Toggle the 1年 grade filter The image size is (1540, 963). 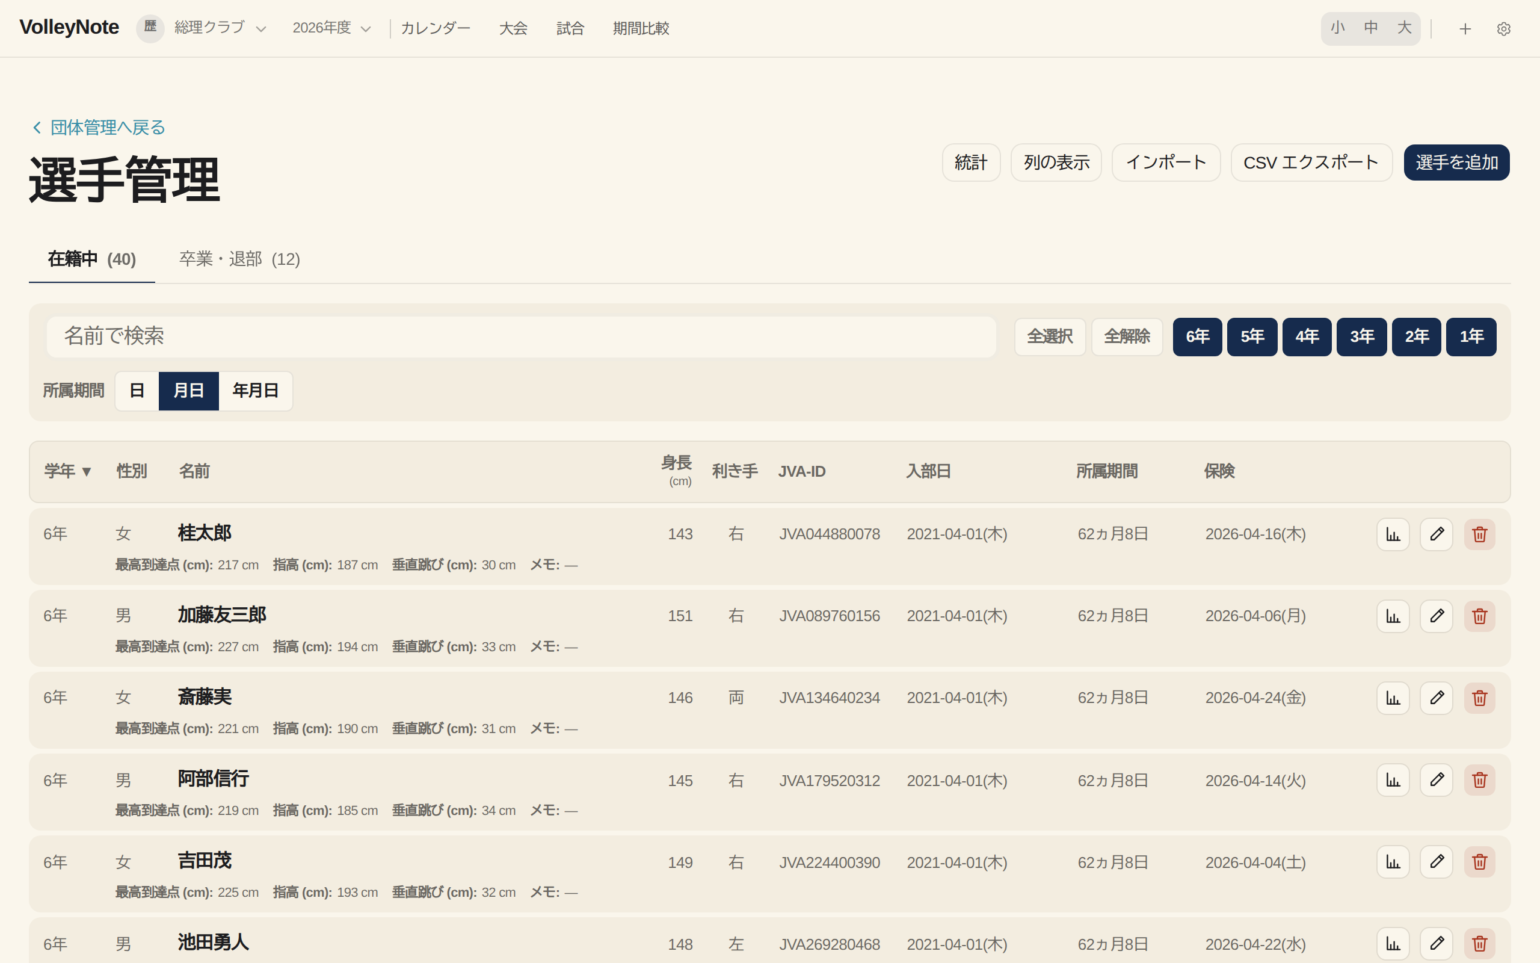tap(1471, 337)
